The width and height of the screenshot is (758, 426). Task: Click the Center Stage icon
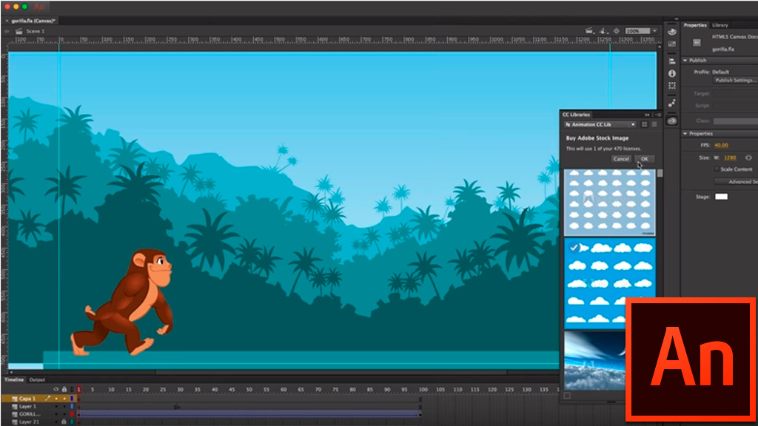point(616,31)
